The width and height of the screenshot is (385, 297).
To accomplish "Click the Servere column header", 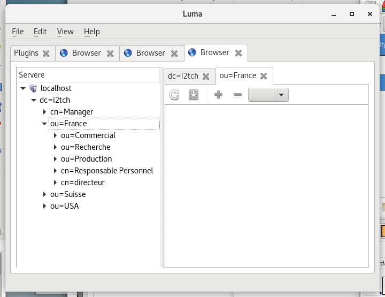I will point(32,75).
